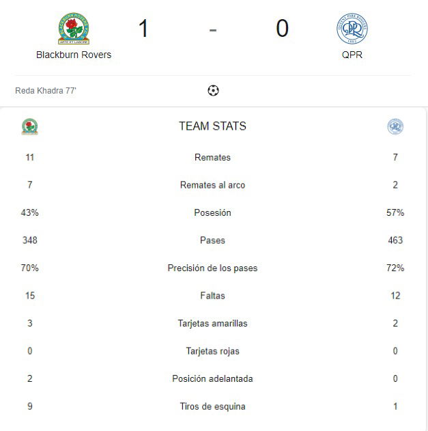Open the QPR team name link

point(352,55)
